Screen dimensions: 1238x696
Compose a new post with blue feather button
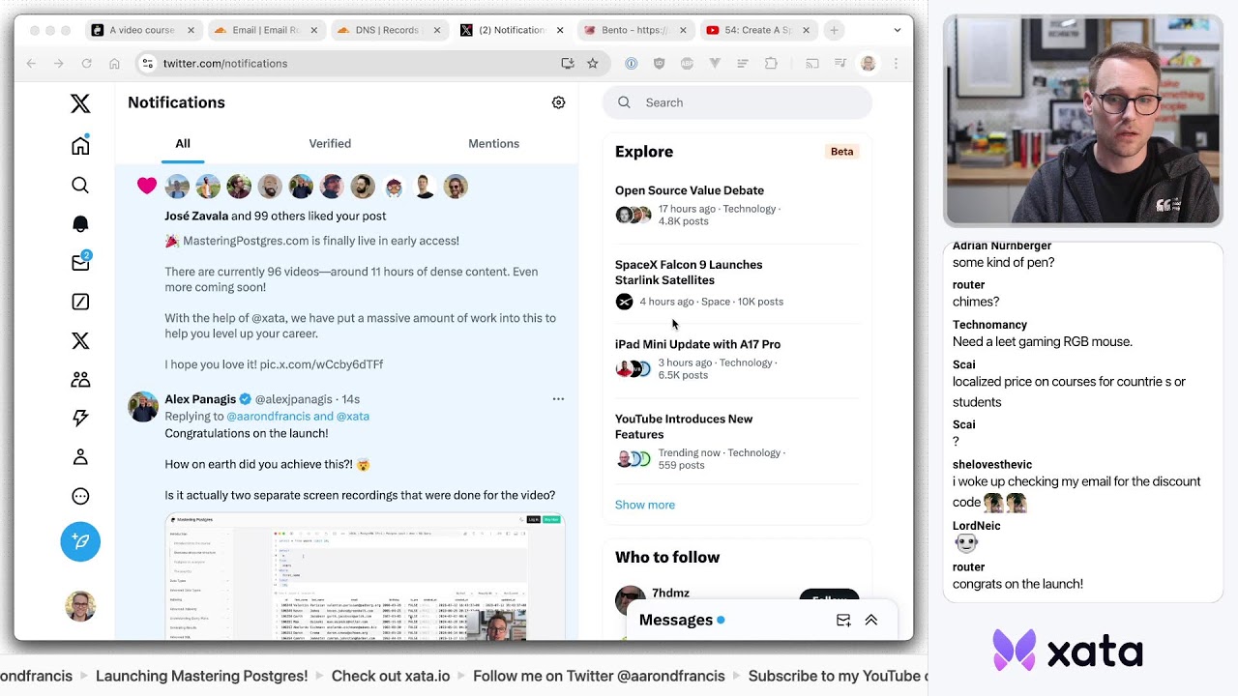point(80,541)
